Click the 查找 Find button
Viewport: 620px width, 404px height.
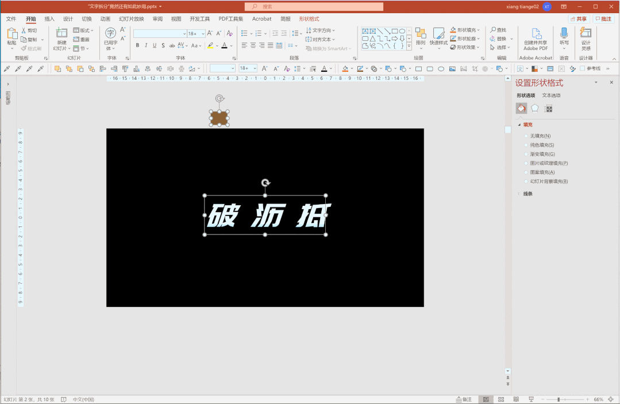[498, 30]
